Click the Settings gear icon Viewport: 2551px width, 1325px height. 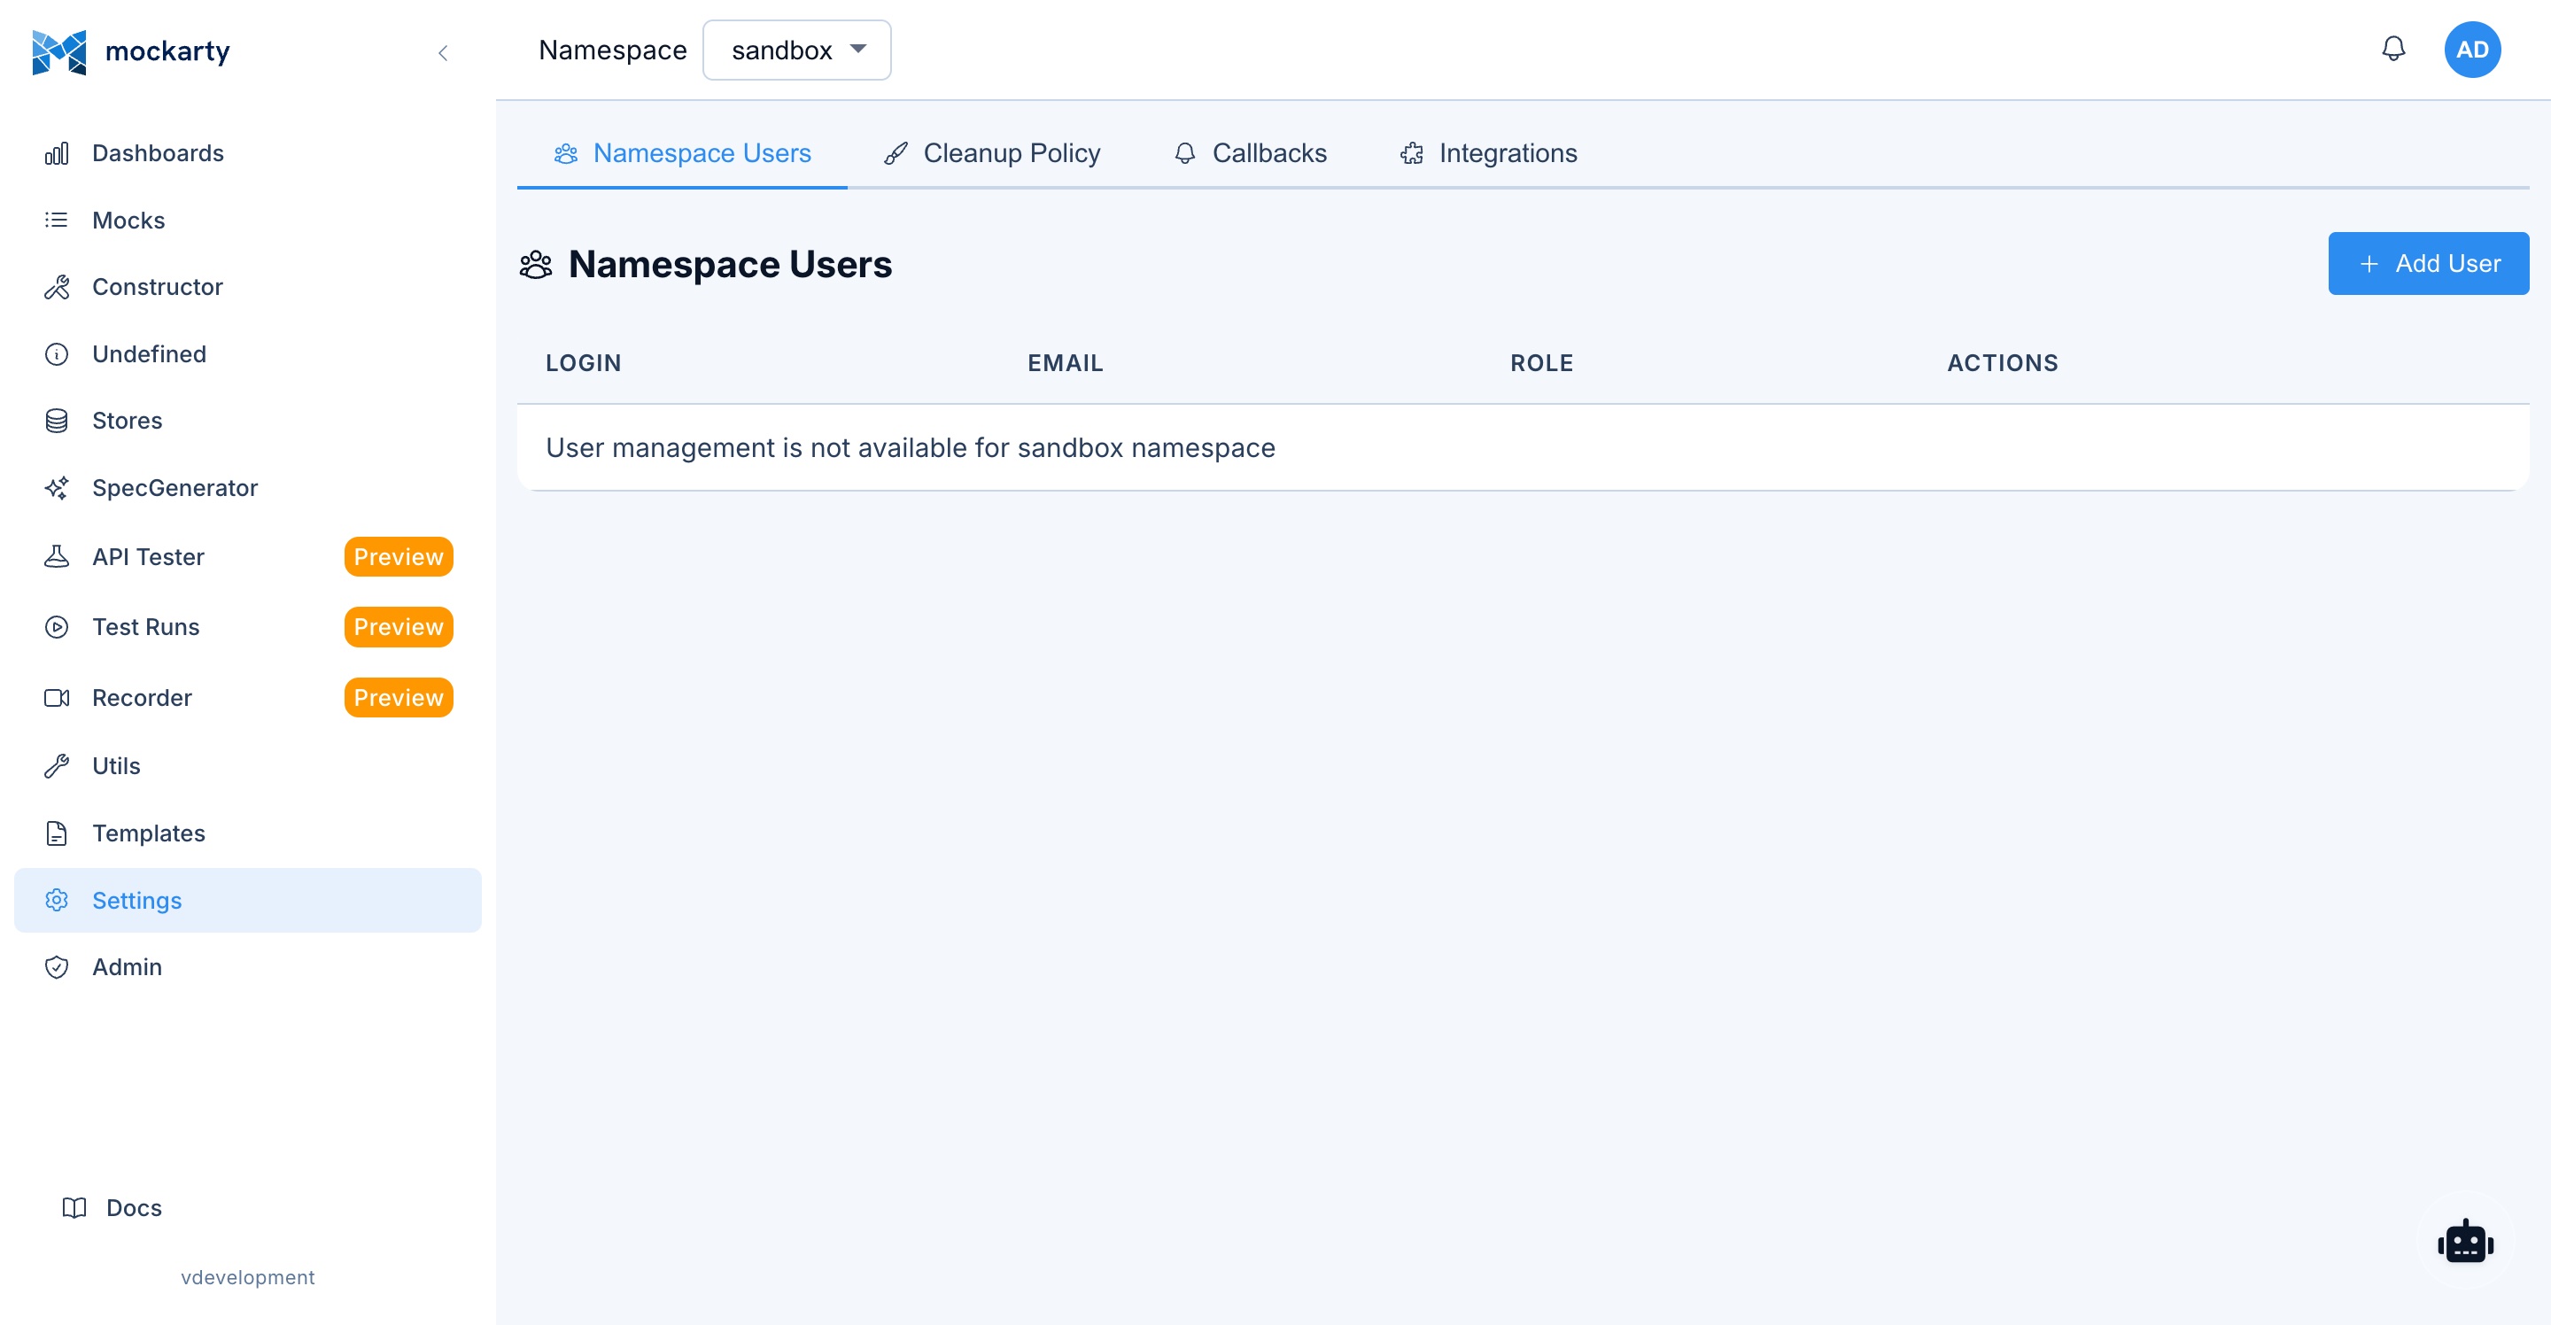coord(57,900)
